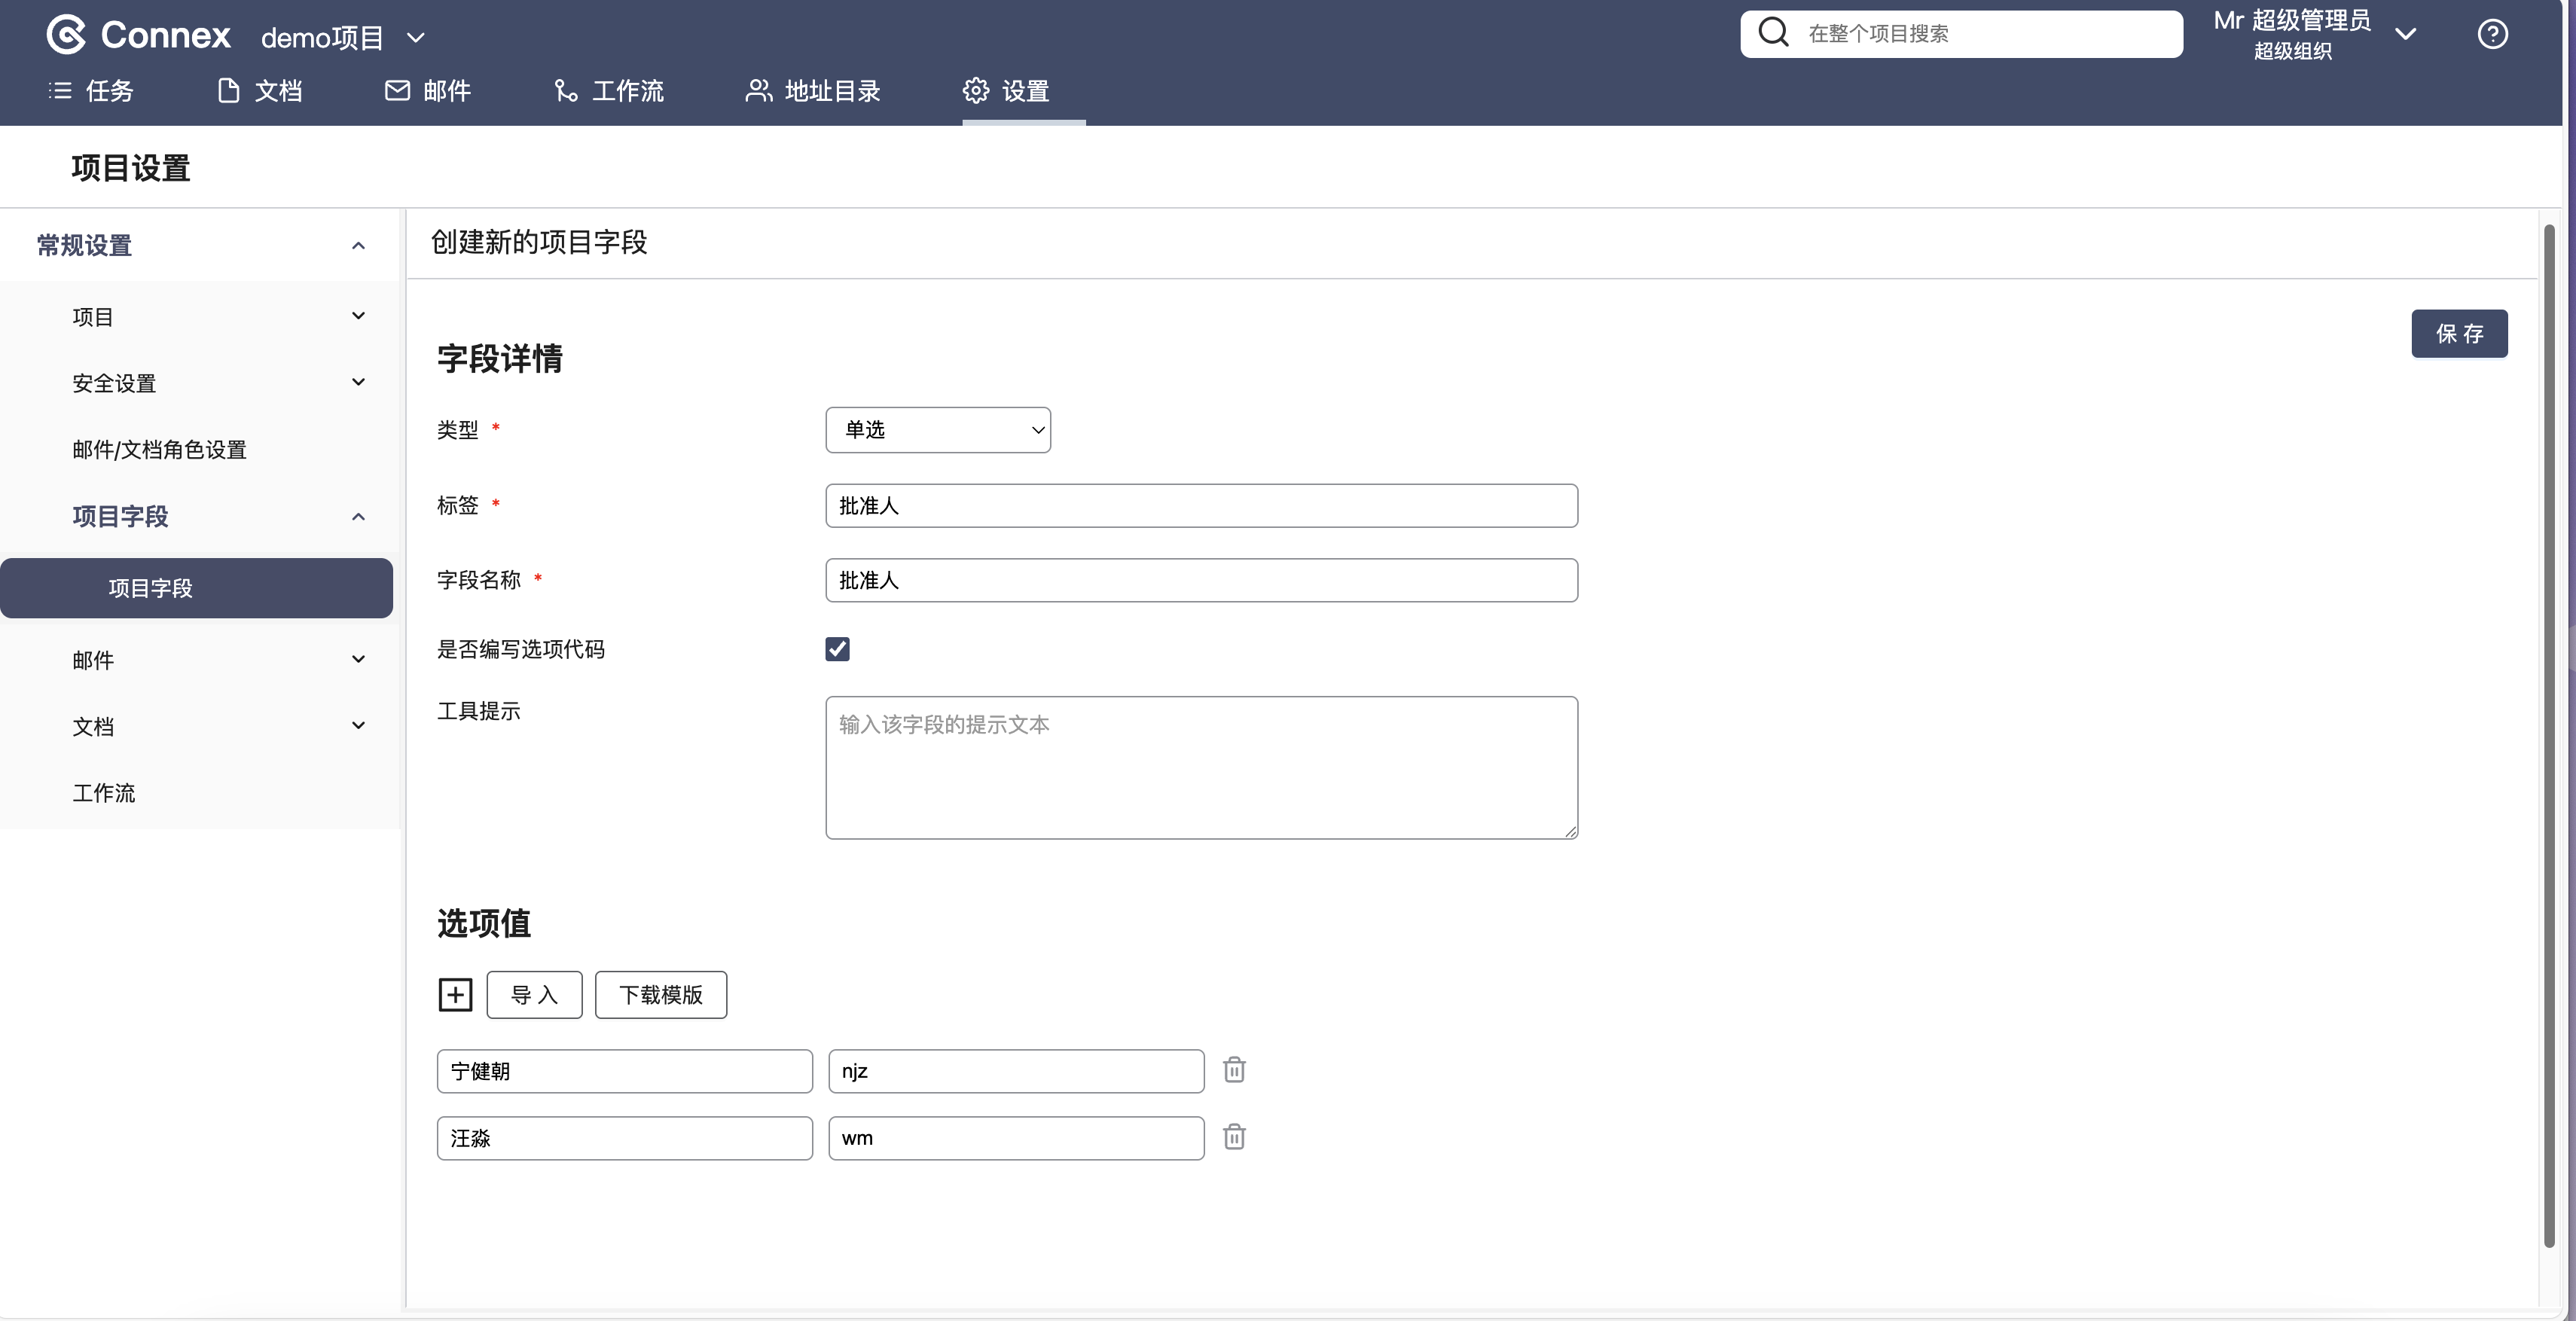2576x1321 pixels.
Task: Click the help question mark icon
Action: coord(2492,34)
